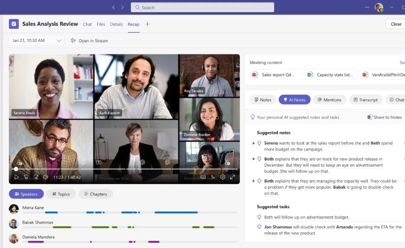This screenshot has width=405, height=248.
Task: Jump to Mona Kane's longest blue speaking segment
Action: pos(176,213)
